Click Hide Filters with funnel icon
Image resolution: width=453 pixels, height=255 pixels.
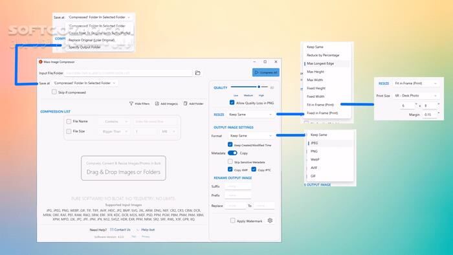140,104
